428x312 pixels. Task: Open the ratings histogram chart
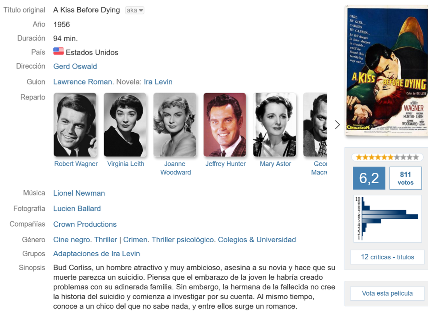tap(387, 218)
